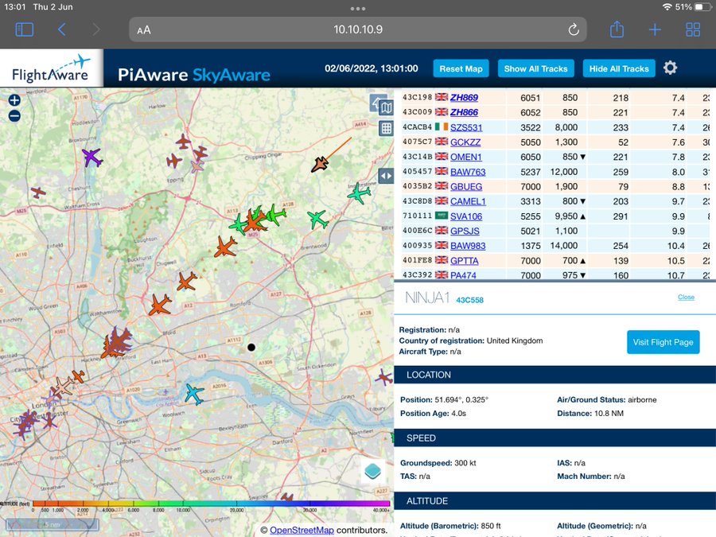
Task: Select the purple aircraft near Broxbourne
Action: tap(91, 158)
